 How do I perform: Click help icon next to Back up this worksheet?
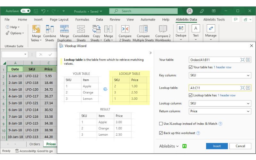(x=198, y=133)
